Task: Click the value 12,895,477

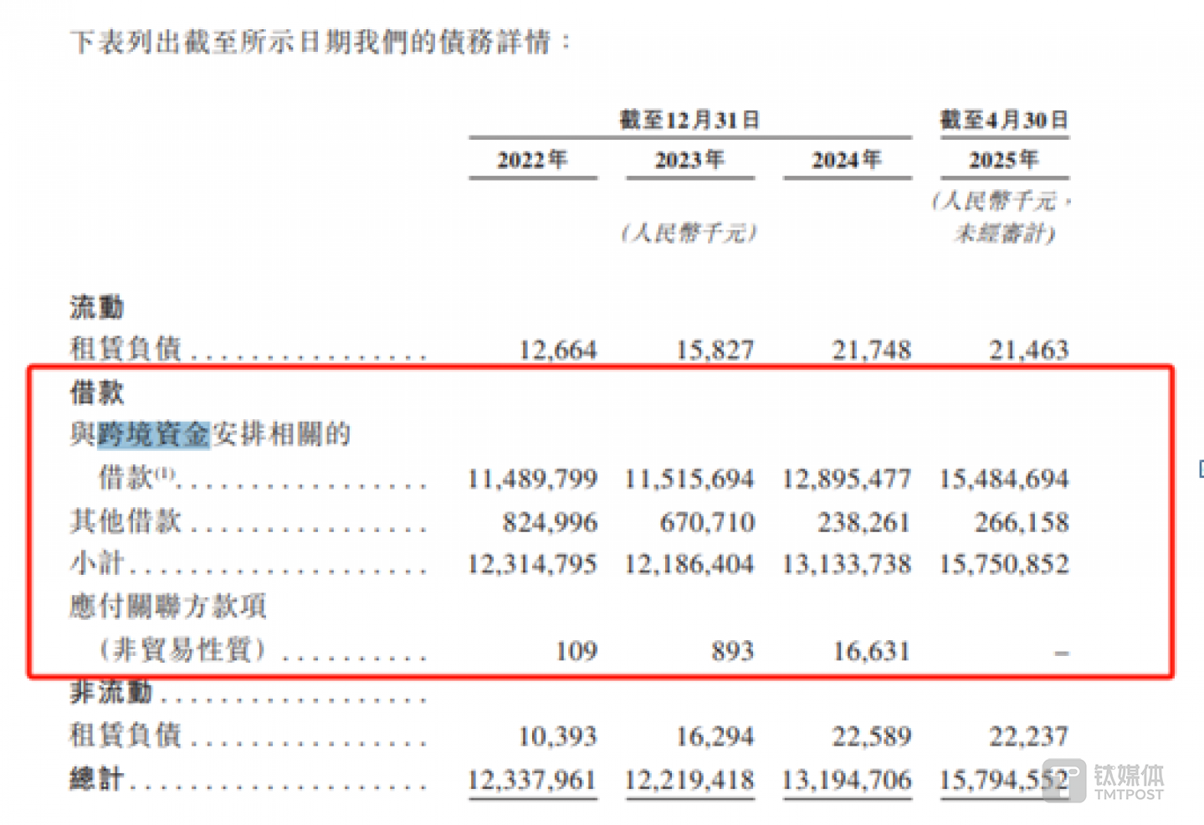Action: click(847, 479)
